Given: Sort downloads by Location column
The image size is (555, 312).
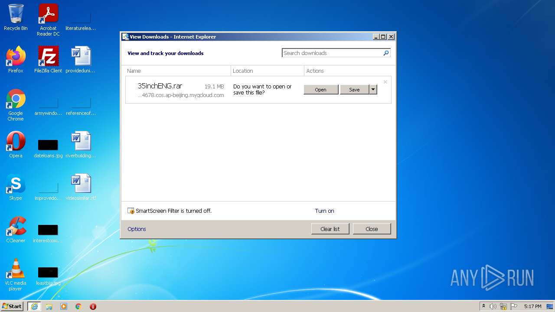Looking at the screenshot, I should (268, 71).
